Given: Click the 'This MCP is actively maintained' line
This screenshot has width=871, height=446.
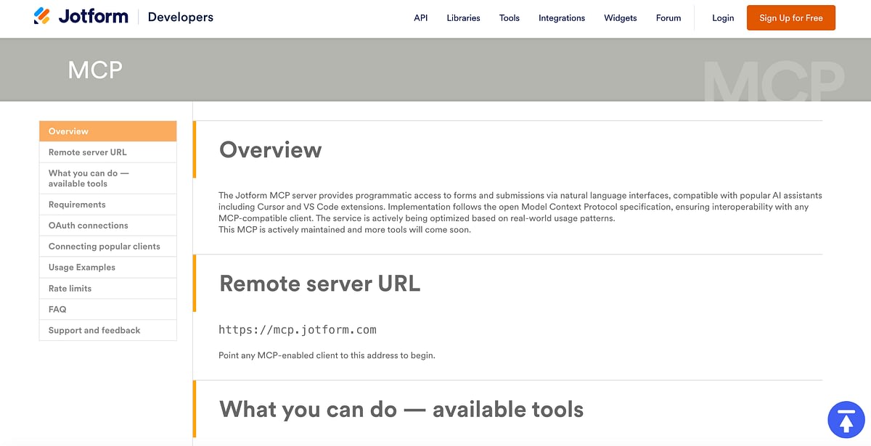Looking at the screenshot, I should click(345, 230).
